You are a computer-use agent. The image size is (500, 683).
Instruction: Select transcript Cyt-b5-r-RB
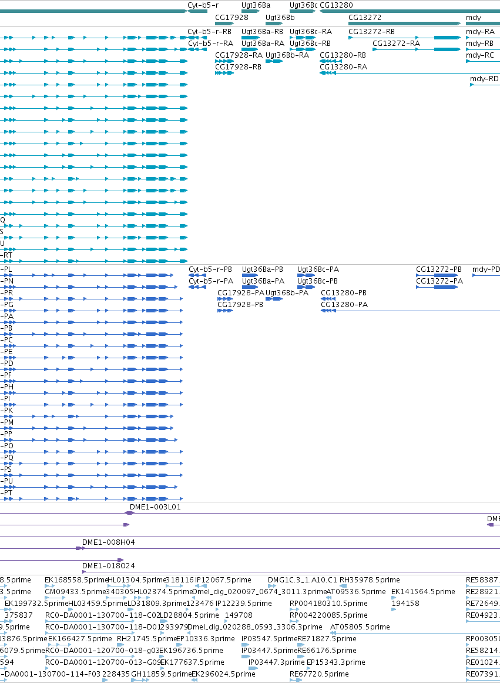pos(209,32)
